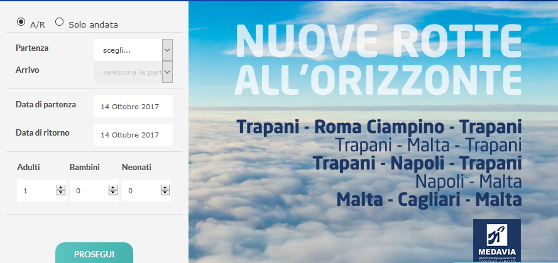Click the Malta - Cagliari - Malta route text
This screenshot has height=263, width=558.
[x=429, y=200]
